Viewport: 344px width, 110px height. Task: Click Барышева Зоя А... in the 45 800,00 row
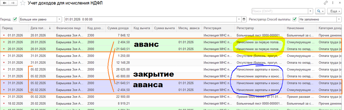(x=70, y=76)
